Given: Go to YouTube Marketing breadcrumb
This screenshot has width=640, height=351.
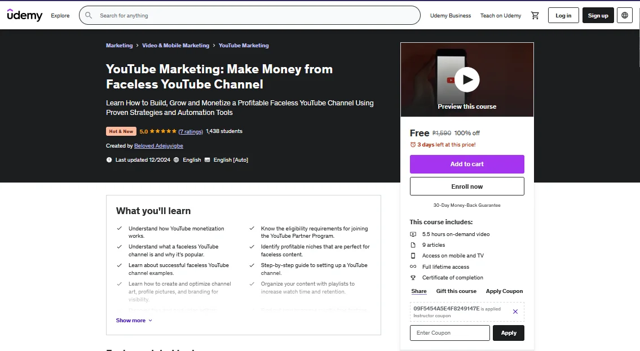Looking at the screenshot, I should [x=244, y=46].
